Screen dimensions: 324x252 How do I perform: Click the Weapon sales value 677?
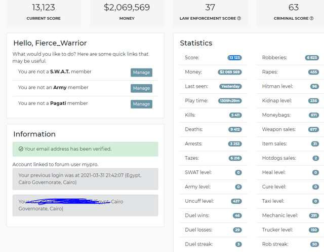(x=313, y=129)
